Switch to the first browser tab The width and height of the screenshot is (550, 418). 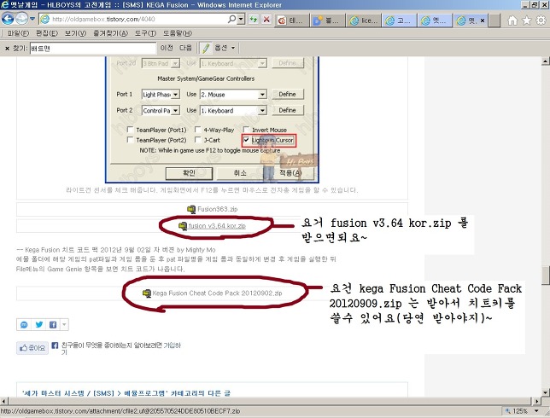pos(292,20)
